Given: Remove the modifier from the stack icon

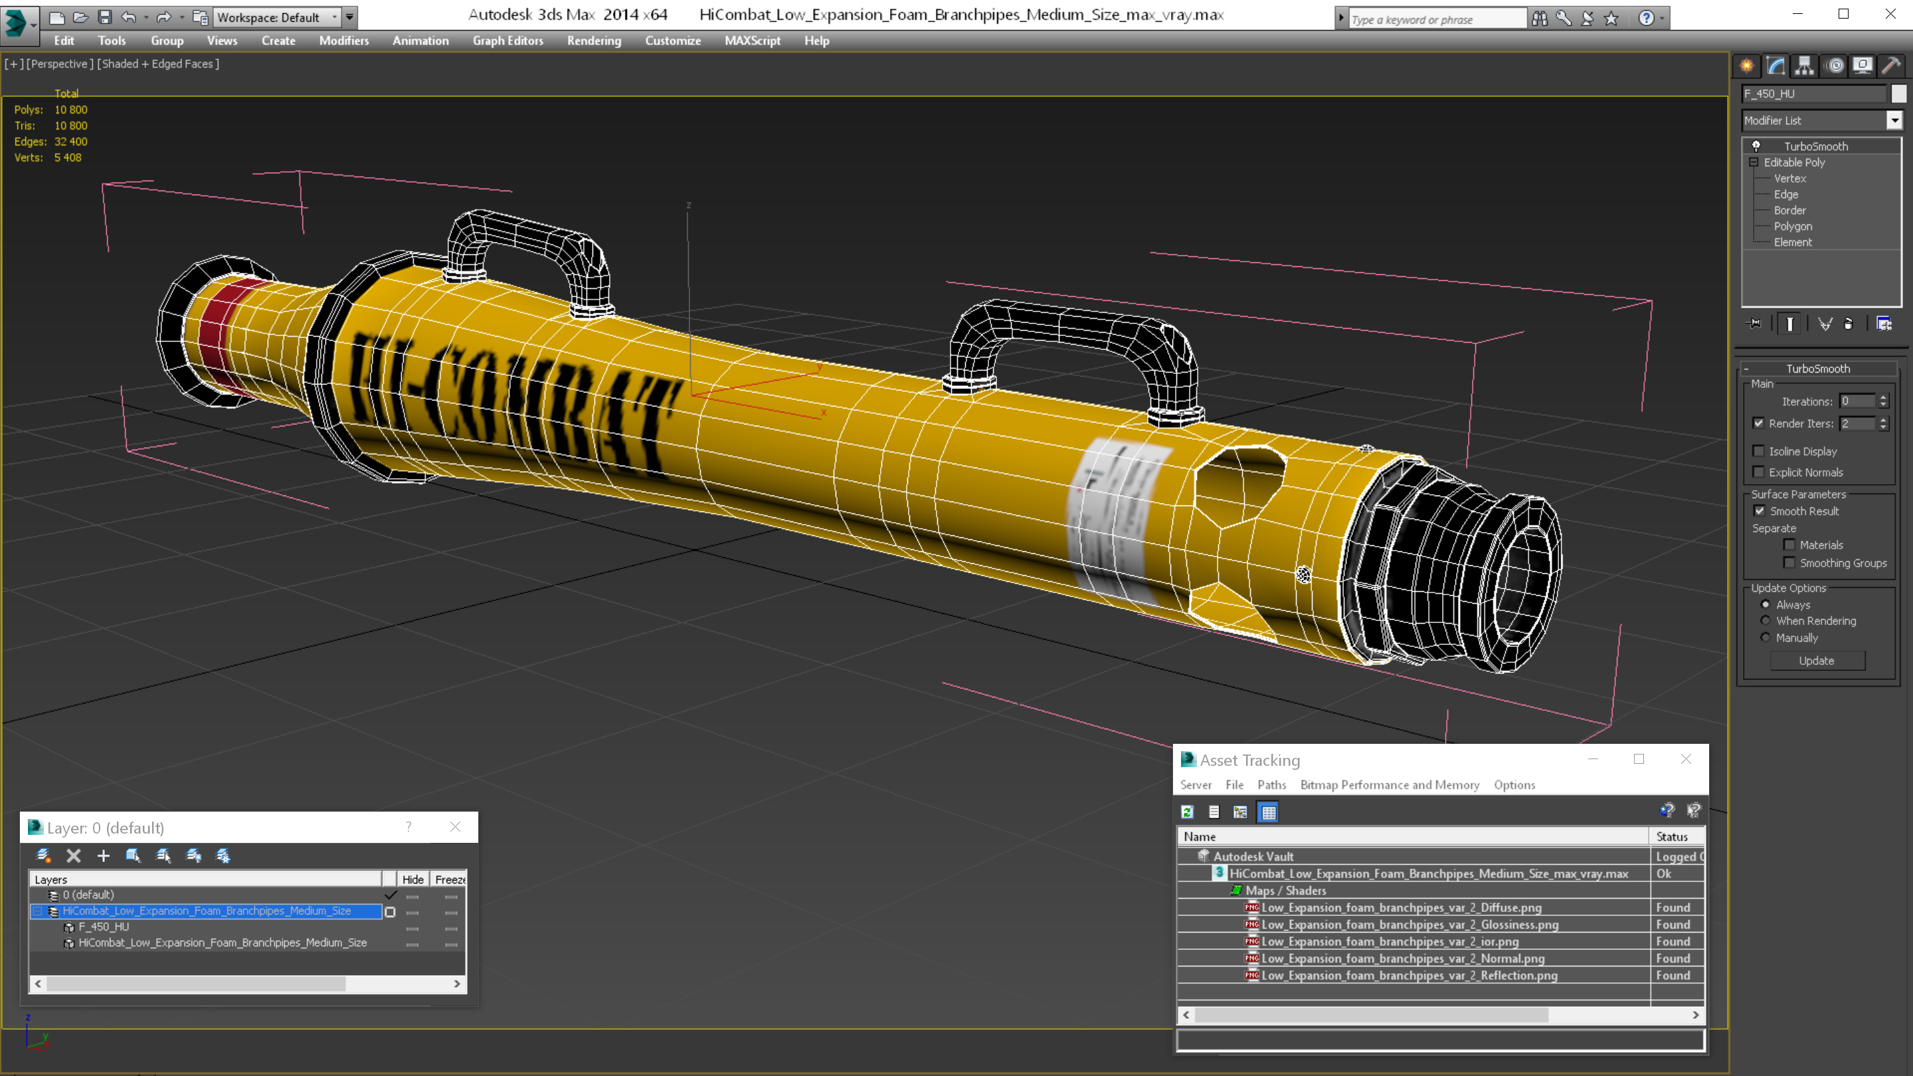Looking at the screenshot, I should point(1849,323).
